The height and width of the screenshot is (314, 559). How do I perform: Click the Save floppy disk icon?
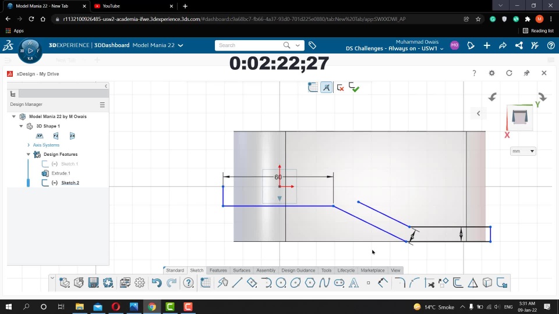pos(93,283)
